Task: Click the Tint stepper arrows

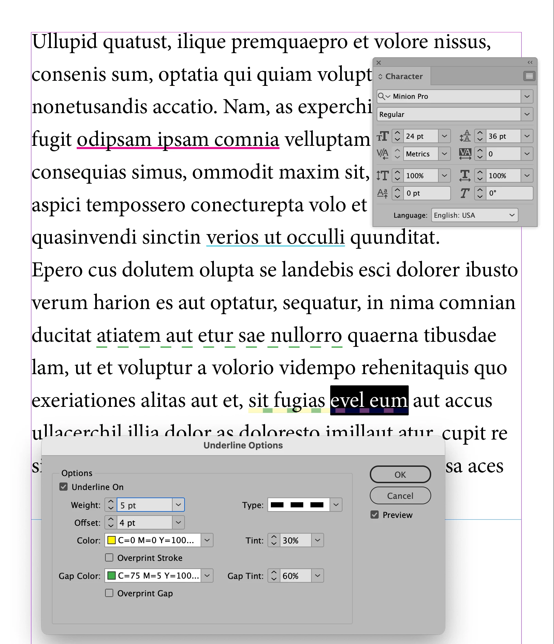Action: pyautogui.click(x=274, y=540)
